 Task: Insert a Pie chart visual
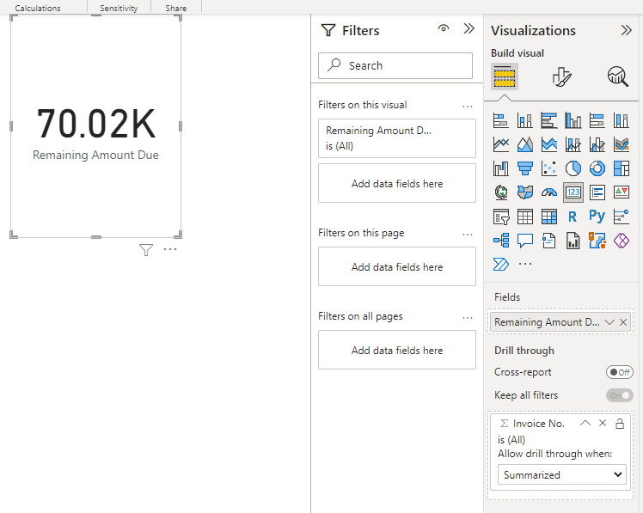pyautogui.click(x=573, y=168)
